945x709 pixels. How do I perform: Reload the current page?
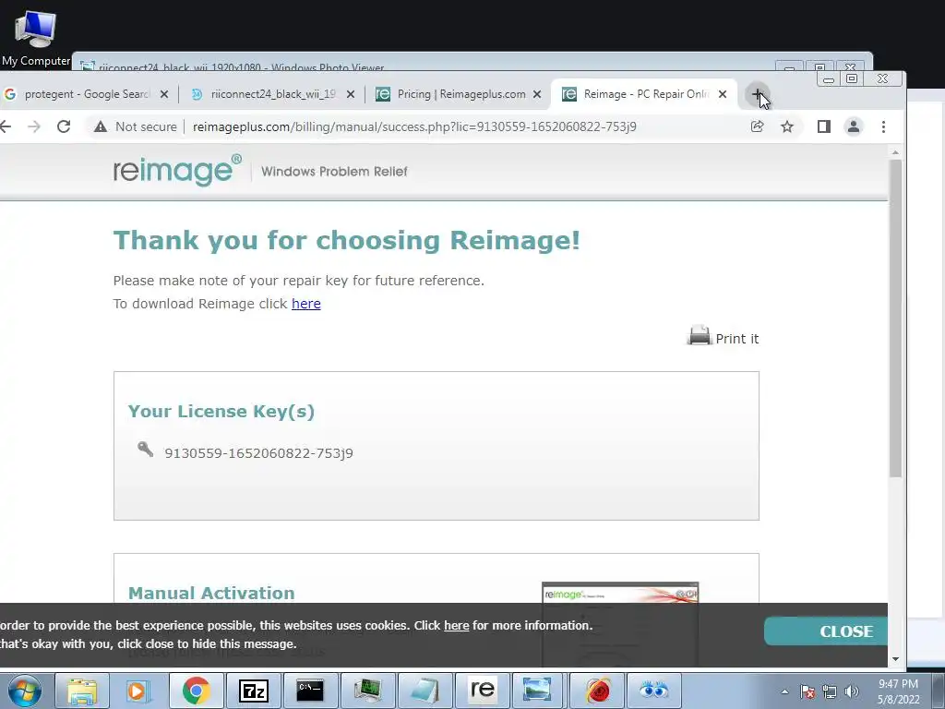click(64, 126)
